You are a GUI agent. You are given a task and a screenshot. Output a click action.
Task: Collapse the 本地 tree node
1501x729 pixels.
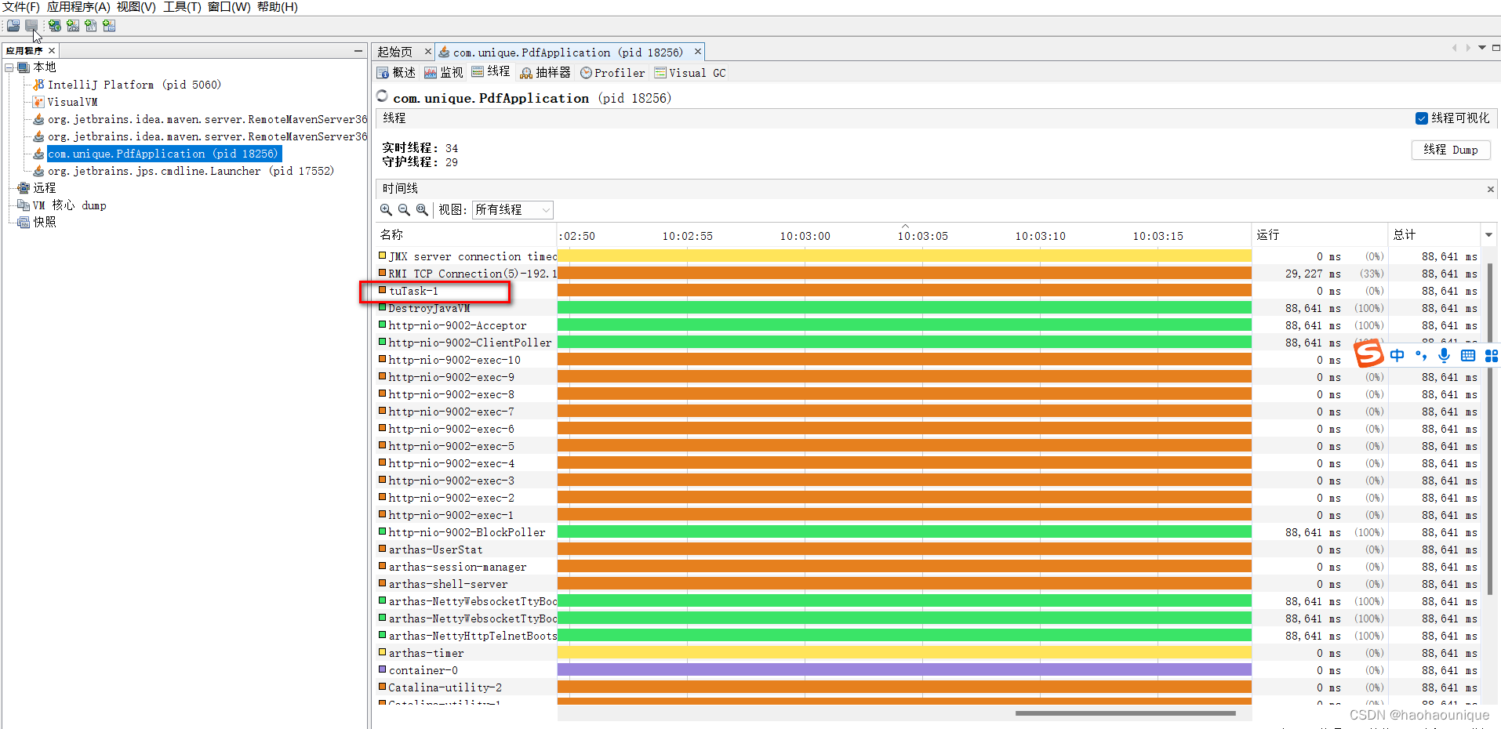(x=9, y=67)
